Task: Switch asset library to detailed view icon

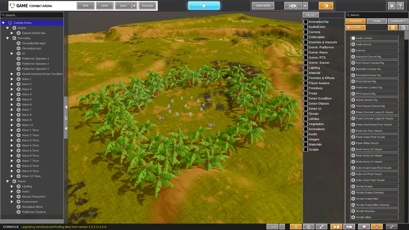Action: 403,28
